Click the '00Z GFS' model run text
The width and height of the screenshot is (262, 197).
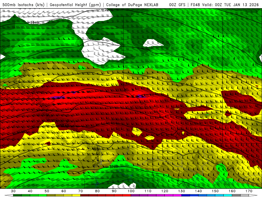177,5
